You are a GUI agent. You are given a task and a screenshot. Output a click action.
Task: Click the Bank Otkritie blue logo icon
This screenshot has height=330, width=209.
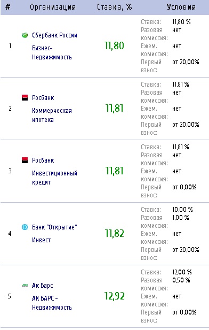pyautogui.click(x=25, y=227)
